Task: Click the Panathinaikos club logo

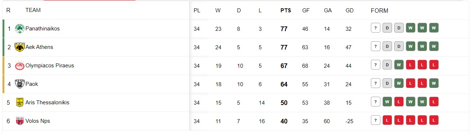Action: click(19, 29)
